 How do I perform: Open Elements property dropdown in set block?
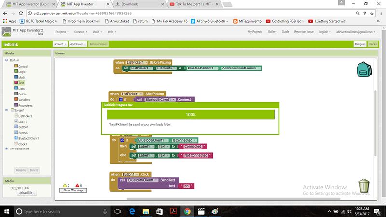(166, 68)
